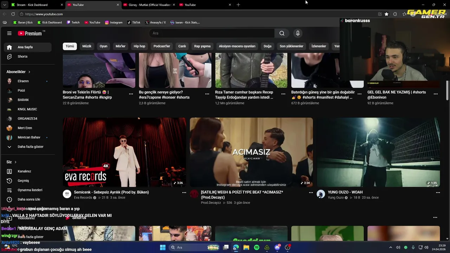Screen dimensions: 450x253
Task: Play the eva records Semicenk thumbnail
Action: (x=124, y=152)
